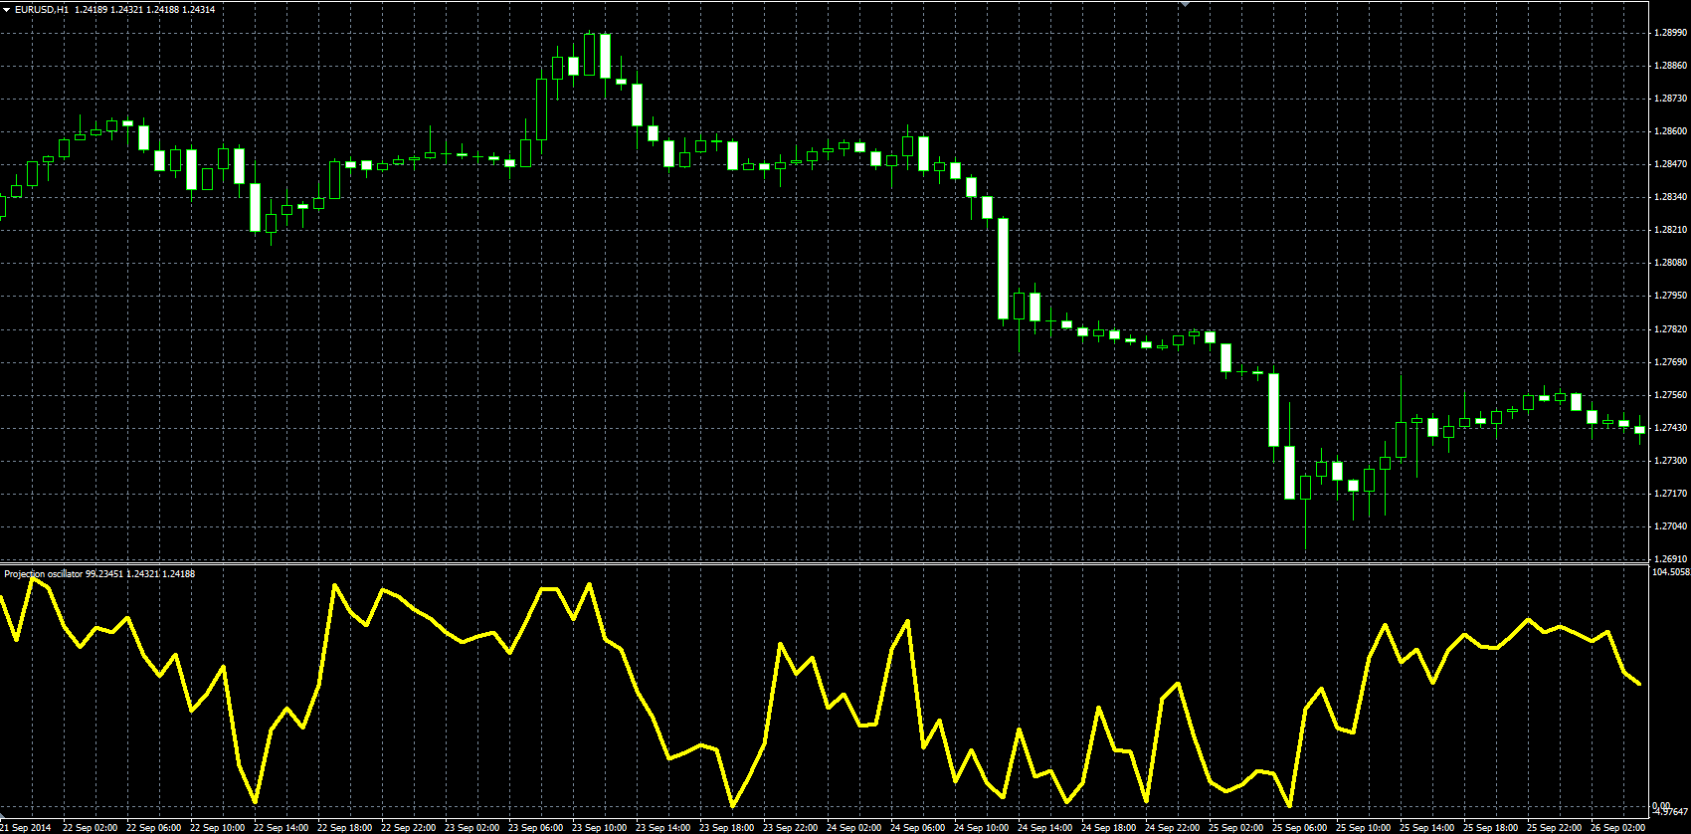Click the 23 Sep 14:00 time label
Image resolution: width=1691 pixels, height=834 pixels.
coord(662,828)
